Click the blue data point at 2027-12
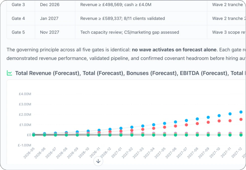The width and height of the screenshot is (246, 170). (x=241, y=112)
